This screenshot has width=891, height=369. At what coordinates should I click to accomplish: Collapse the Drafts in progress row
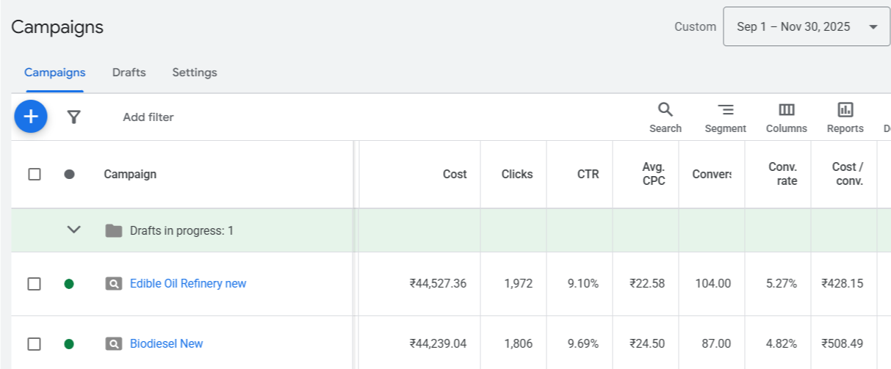(x=73, y=230)
